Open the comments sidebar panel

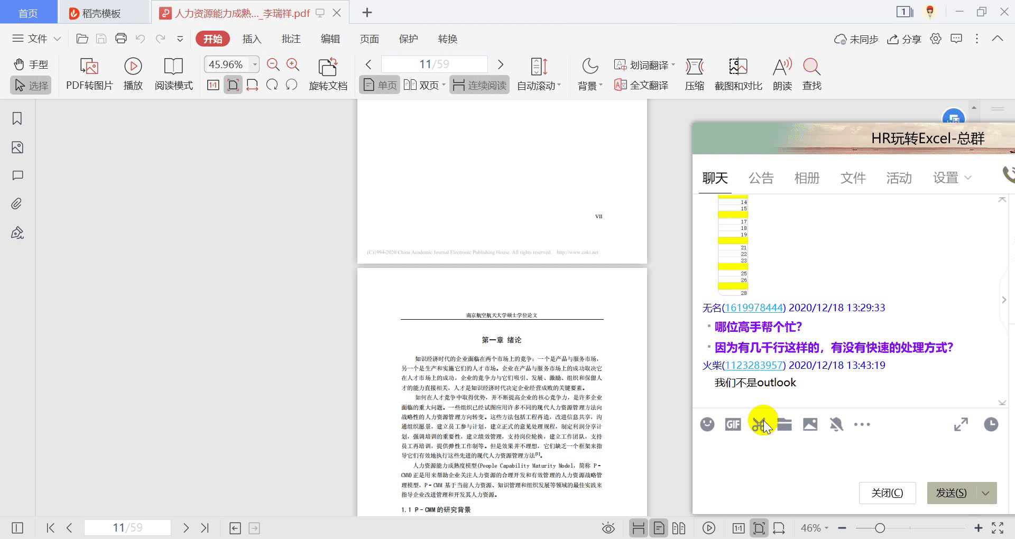pyautogui.click(x=17, y=175)
